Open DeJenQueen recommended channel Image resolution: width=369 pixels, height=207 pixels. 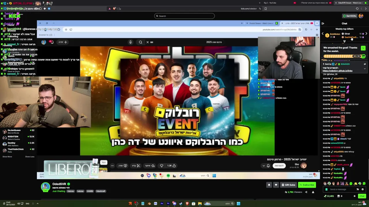(18, 131)
